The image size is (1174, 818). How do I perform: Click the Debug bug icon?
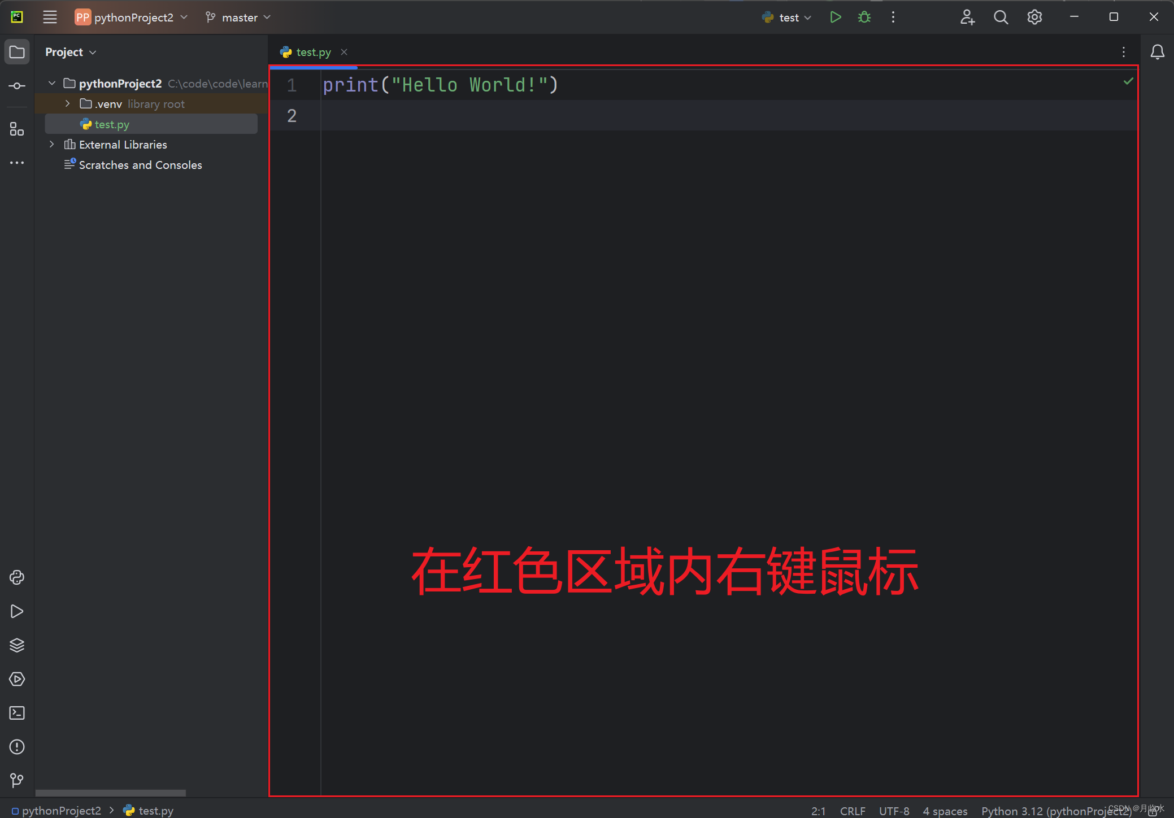point(864,18)
